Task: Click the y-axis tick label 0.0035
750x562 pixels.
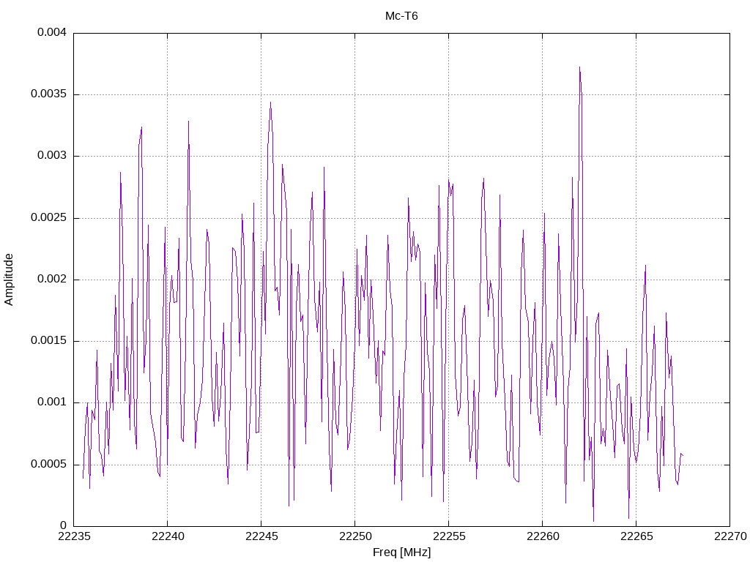Action: pyautogui.click(x=49, y=94)
